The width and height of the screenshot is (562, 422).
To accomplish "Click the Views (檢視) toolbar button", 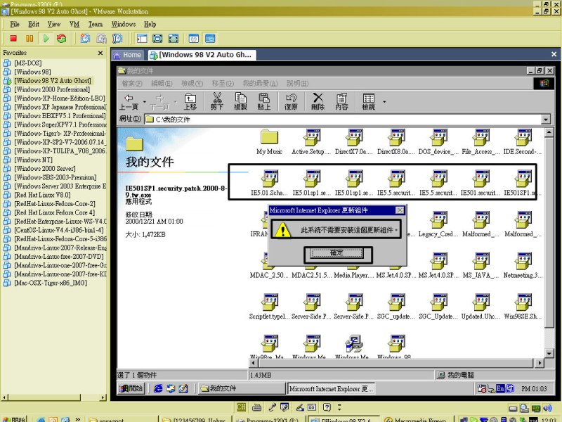I will tap(368, 101).
